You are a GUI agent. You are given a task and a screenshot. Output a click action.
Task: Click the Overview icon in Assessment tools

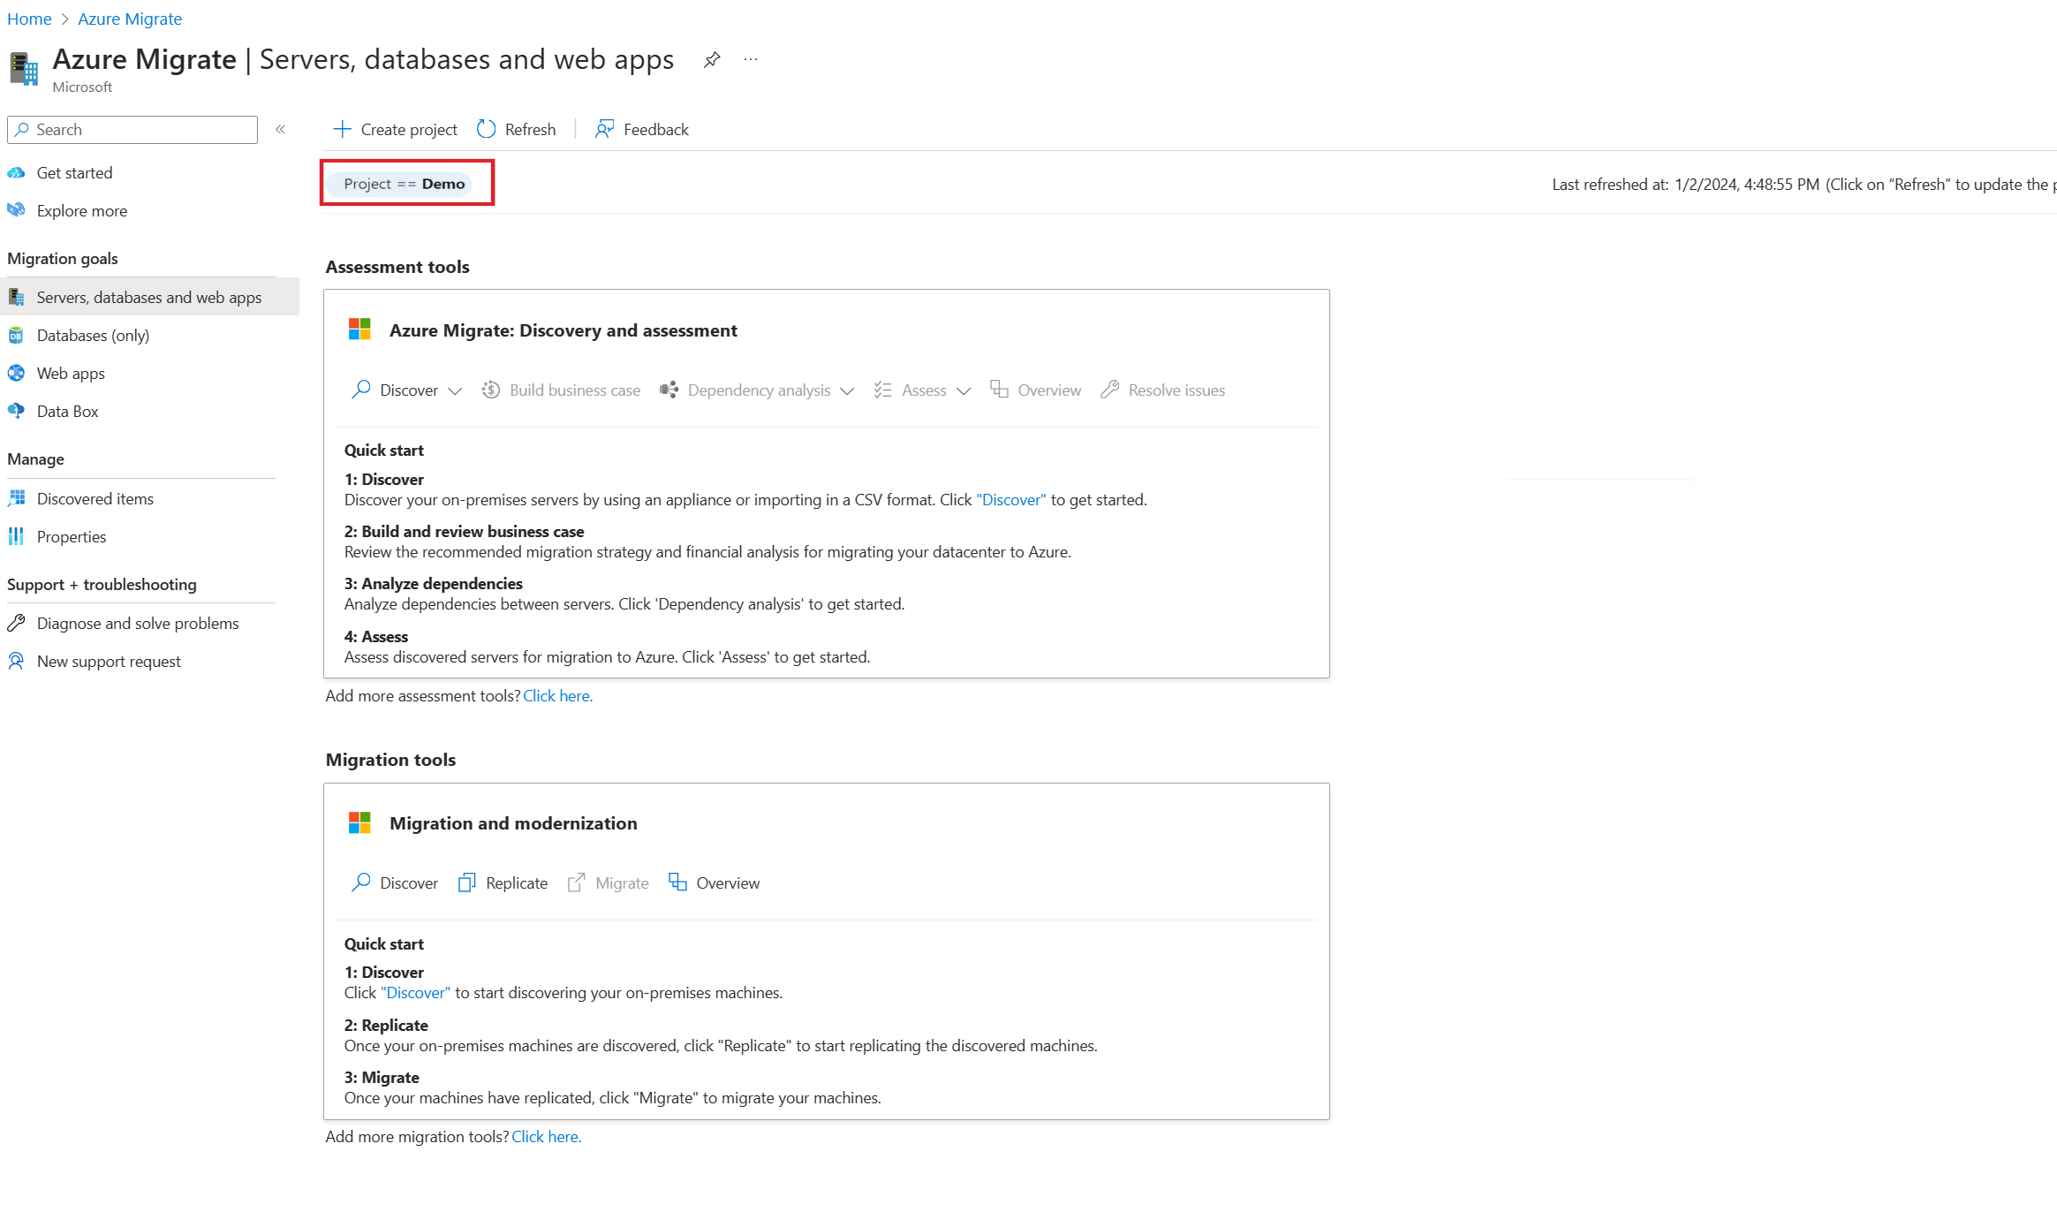[1000, 390]
